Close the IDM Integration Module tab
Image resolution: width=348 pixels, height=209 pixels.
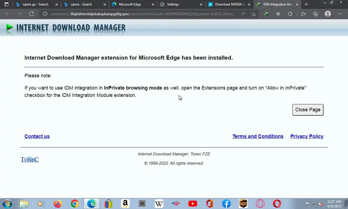click(297, 4)
